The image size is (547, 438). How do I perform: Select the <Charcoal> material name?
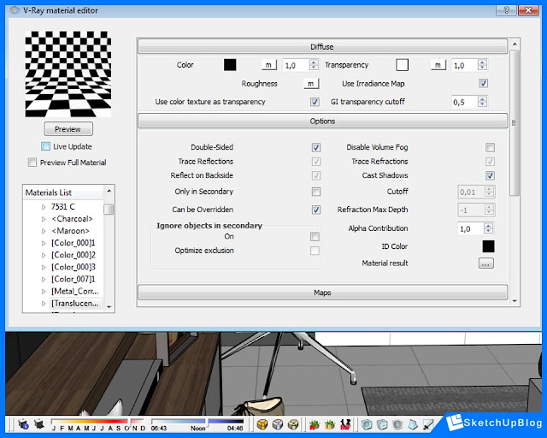[x=72, y=219]
